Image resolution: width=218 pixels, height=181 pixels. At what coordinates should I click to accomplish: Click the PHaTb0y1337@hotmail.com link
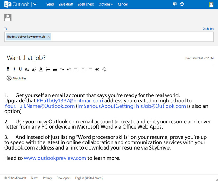(x=70, y=101)
